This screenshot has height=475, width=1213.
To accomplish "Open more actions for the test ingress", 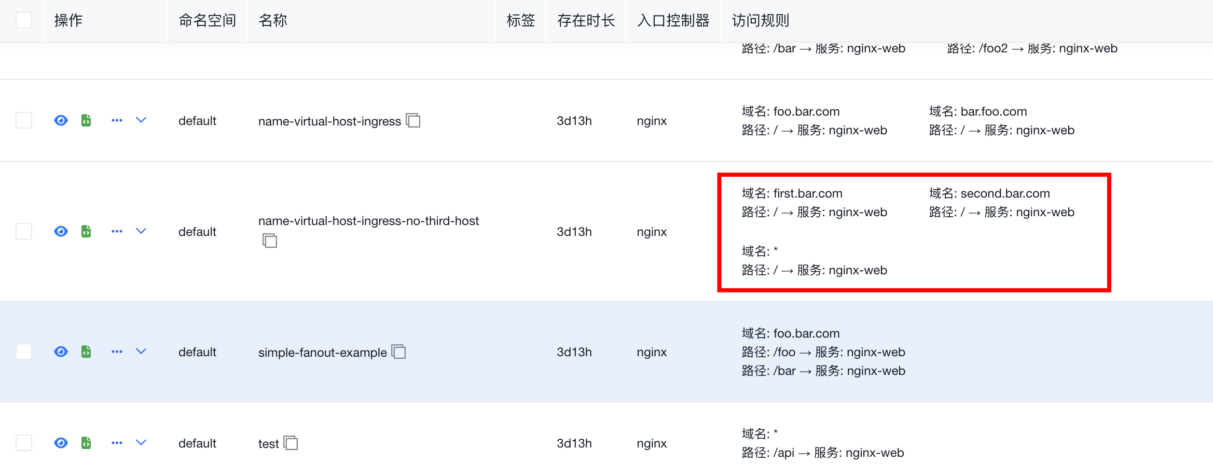I will pyautogui.click(x=117, y=443).
